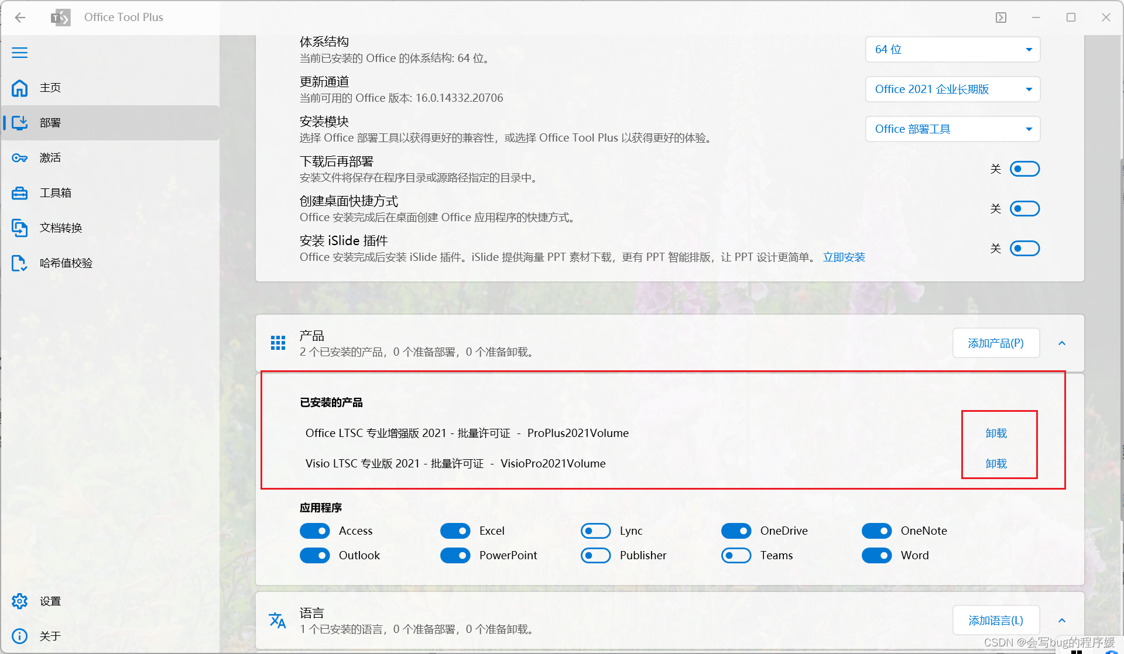Viewport: 1124px width, 654px height.
Task: Disable the Word application toggle
Action: point(877,555)
